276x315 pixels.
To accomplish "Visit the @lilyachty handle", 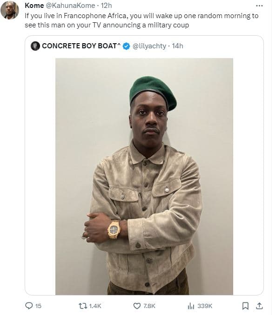I will pyautogui.click(x=149, y=46).
